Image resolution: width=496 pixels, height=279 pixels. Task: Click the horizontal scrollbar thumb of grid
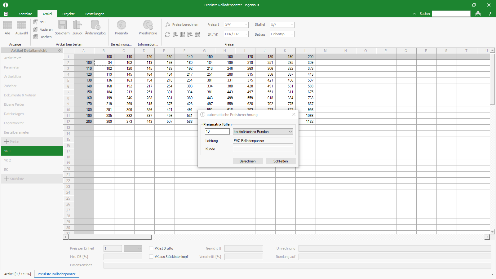(x=110, y=237)
